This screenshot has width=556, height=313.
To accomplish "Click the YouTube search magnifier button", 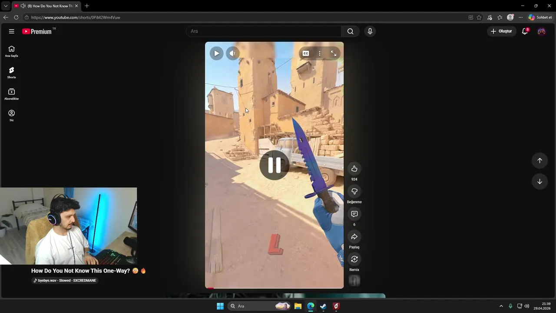I will [351, 31].
